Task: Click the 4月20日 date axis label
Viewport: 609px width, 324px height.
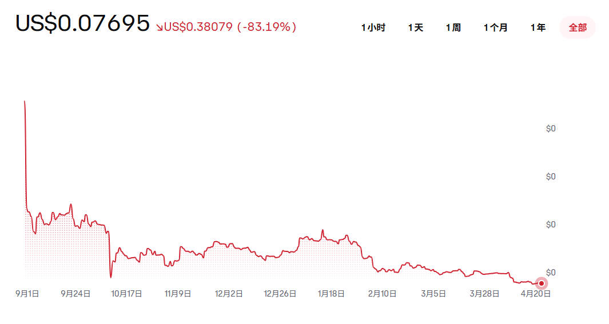Action: coord(536,294)
